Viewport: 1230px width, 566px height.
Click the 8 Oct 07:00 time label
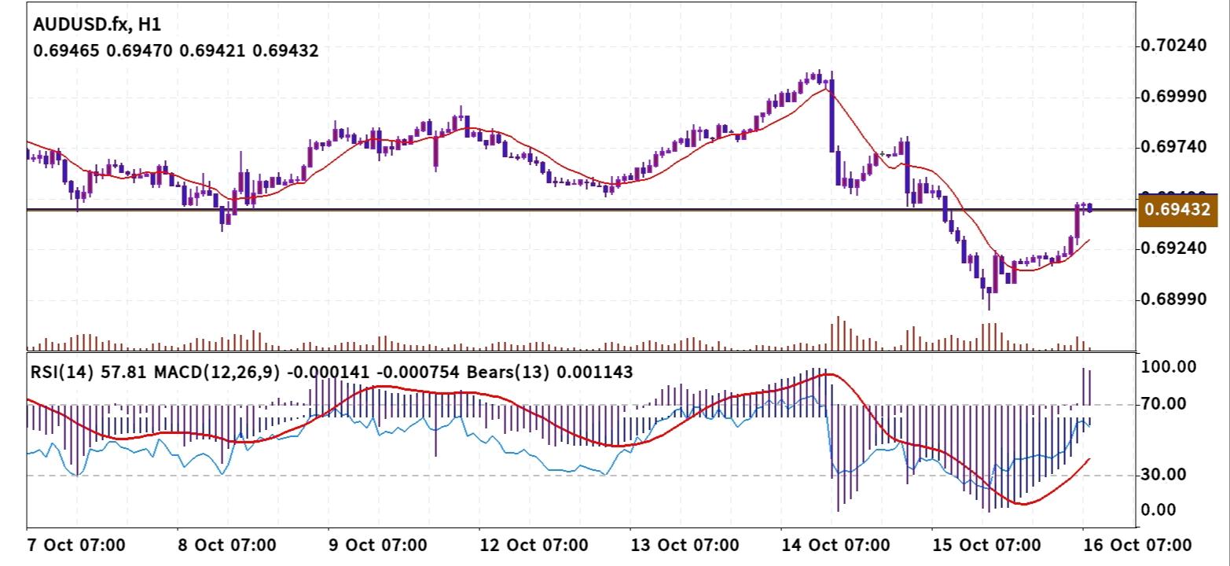[x=226, y=545]
